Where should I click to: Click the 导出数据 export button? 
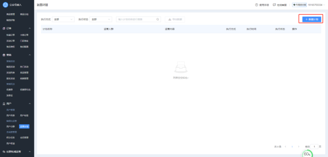tap(175, 19)
